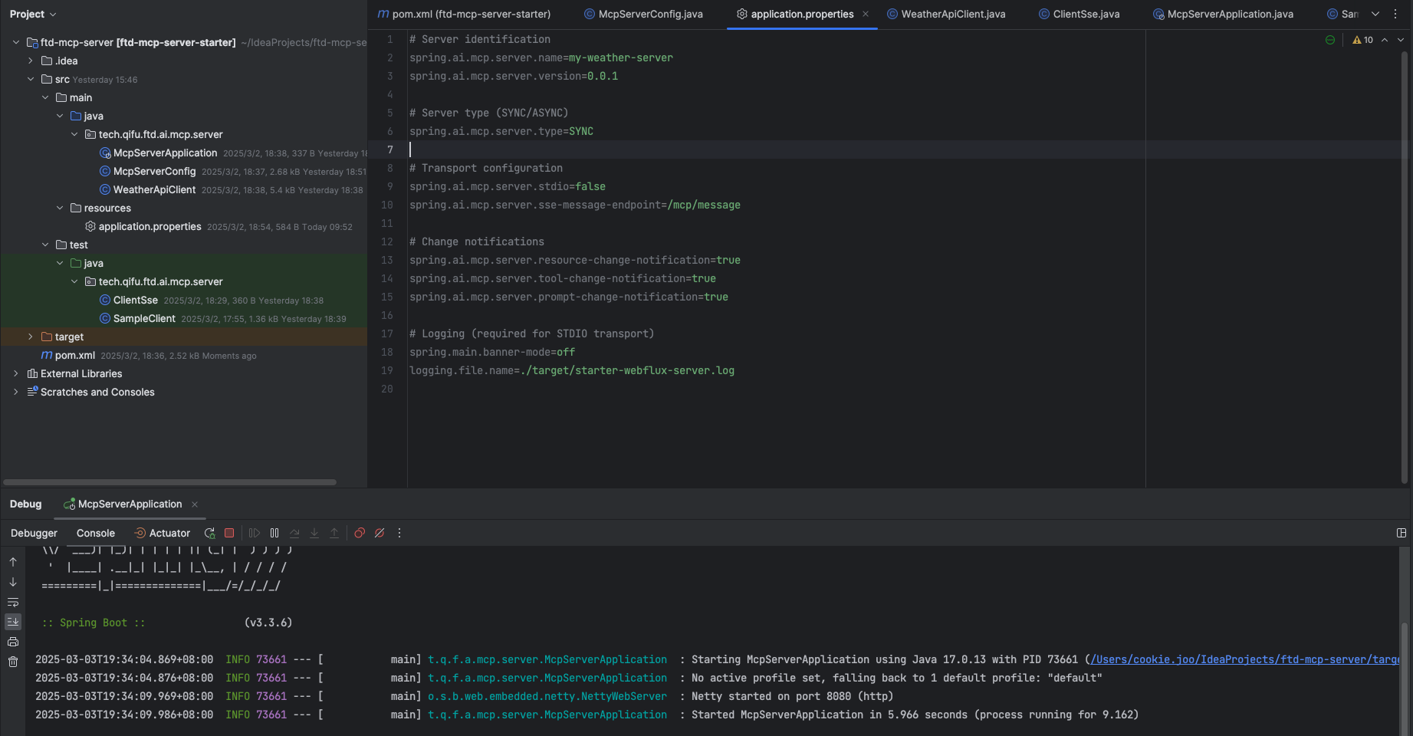Open debug layout settings icon

click(1401, 533)
